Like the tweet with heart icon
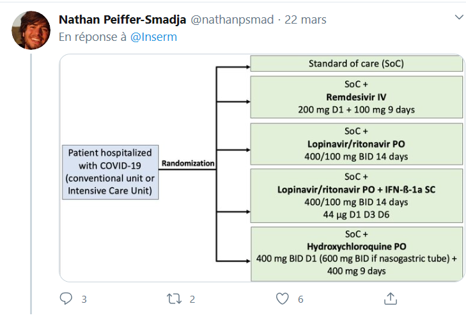The width and height of the screenshot is (466, 320). (x=283, y=299)
